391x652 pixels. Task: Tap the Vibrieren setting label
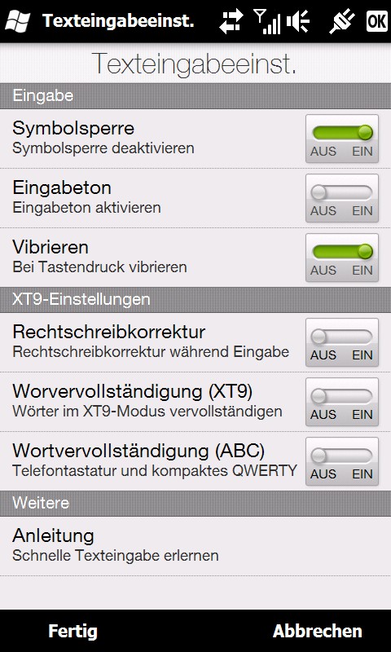[x=51, y=247]
